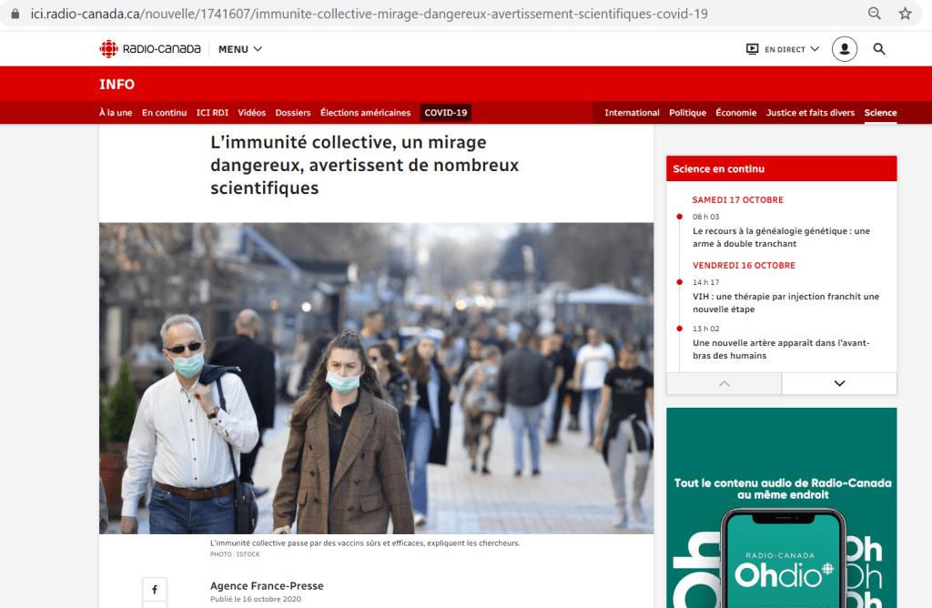The width and height of the screenshot is (932, 608).
Task: Open the généalogie génétique article link
Action: [x=781, y=238]
